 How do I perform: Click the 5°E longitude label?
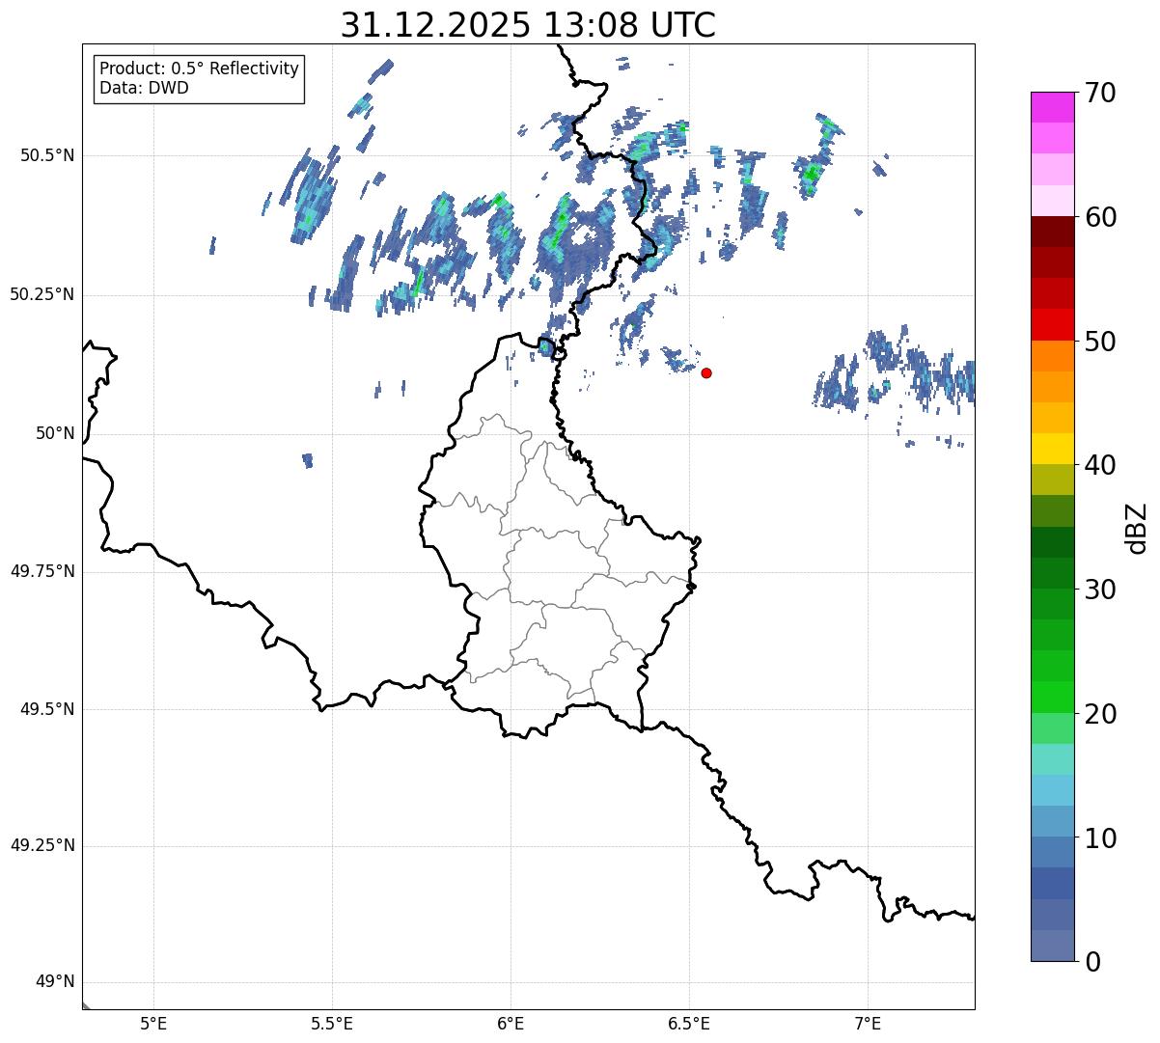[153, 1024]
